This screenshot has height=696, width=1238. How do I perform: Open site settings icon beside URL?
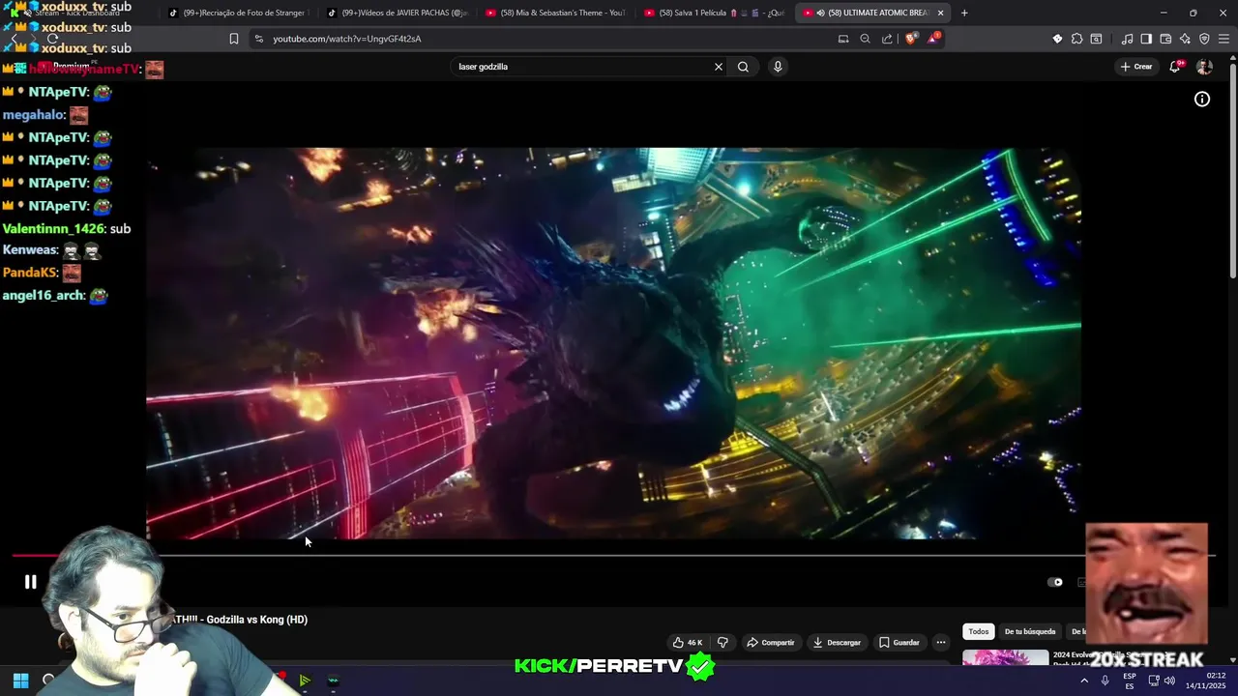(258, 39)
